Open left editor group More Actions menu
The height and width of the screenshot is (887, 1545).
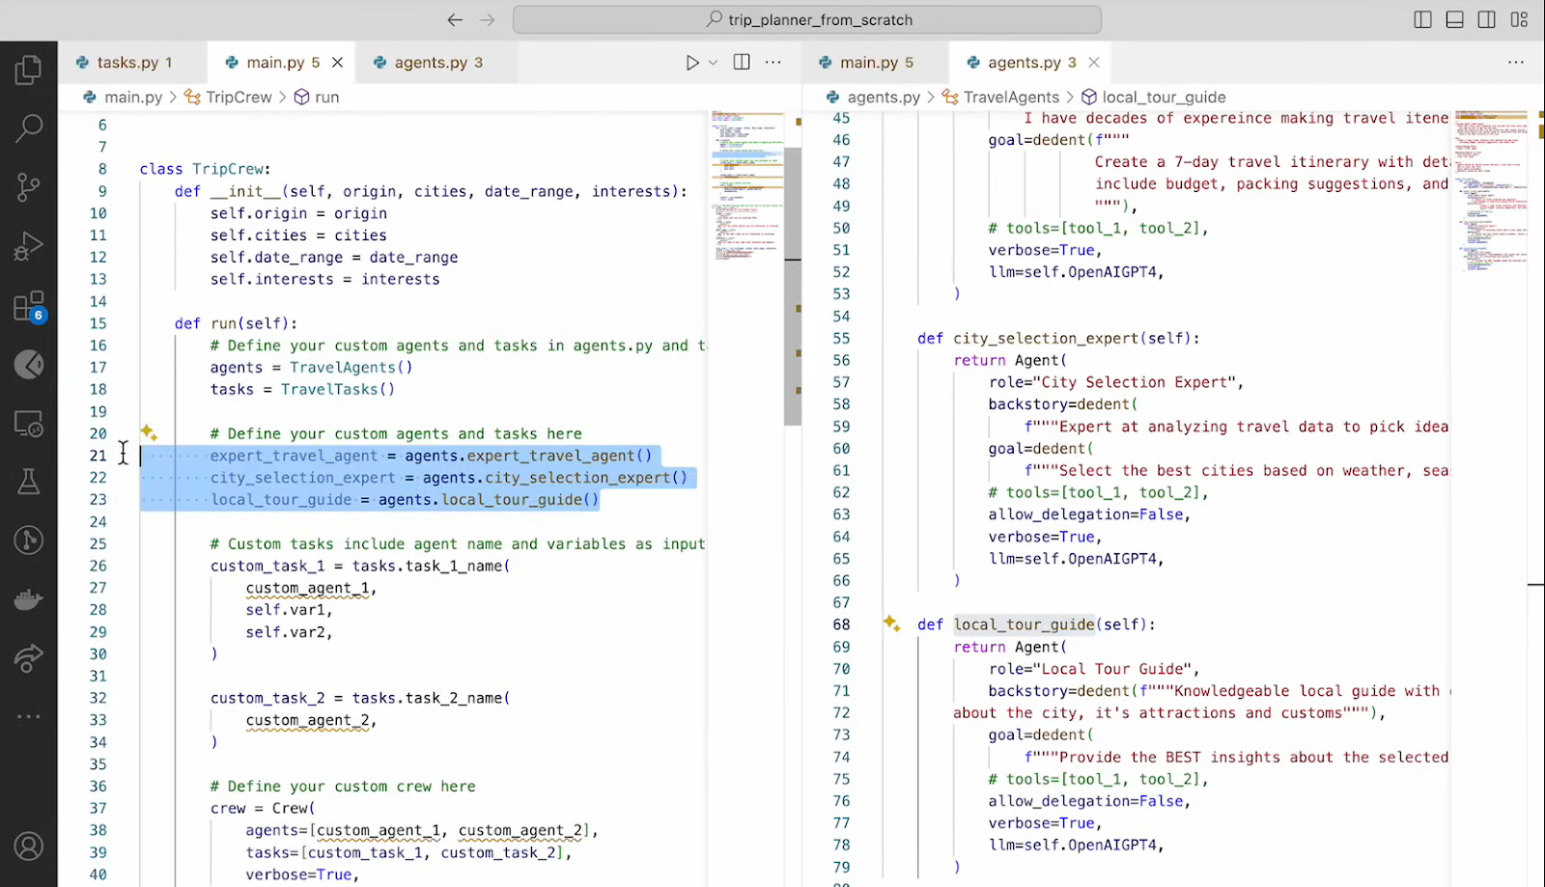[773, 62]
